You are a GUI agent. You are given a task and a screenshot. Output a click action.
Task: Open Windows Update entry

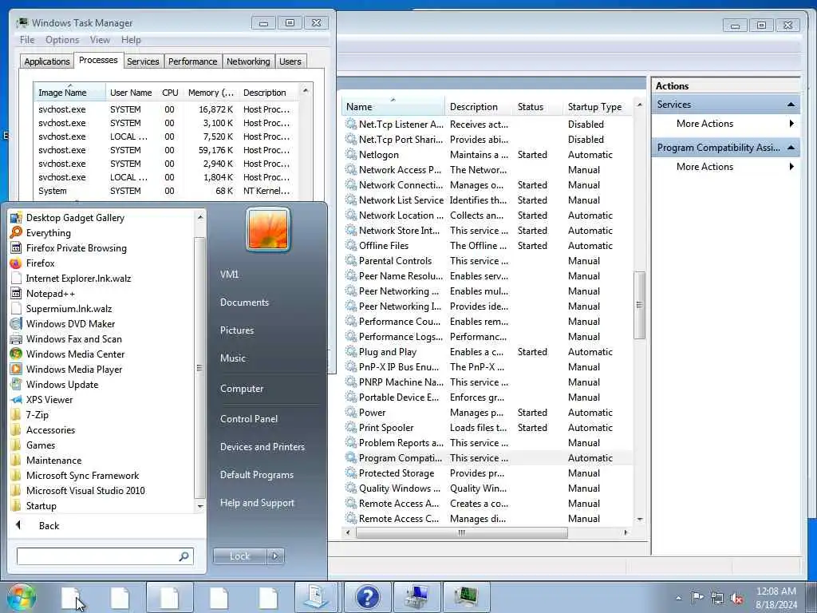pos(62,384)
